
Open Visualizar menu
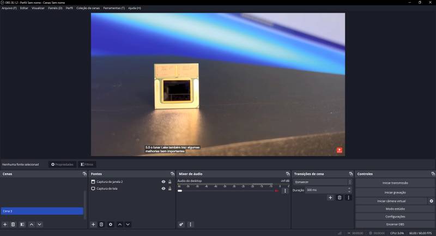point(38,8)
